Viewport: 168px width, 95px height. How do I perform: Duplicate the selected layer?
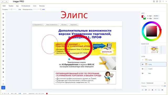tap(146, 90)
